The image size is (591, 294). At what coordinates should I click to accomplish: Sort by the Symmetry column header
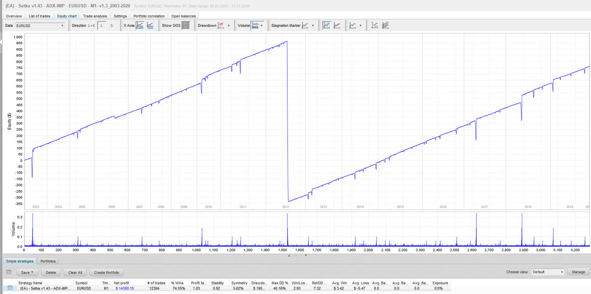click(x=240, y=283)
